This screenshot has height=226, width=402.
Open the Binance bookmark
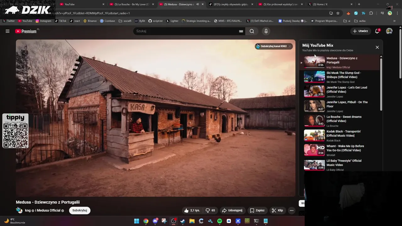coord(90,21)
